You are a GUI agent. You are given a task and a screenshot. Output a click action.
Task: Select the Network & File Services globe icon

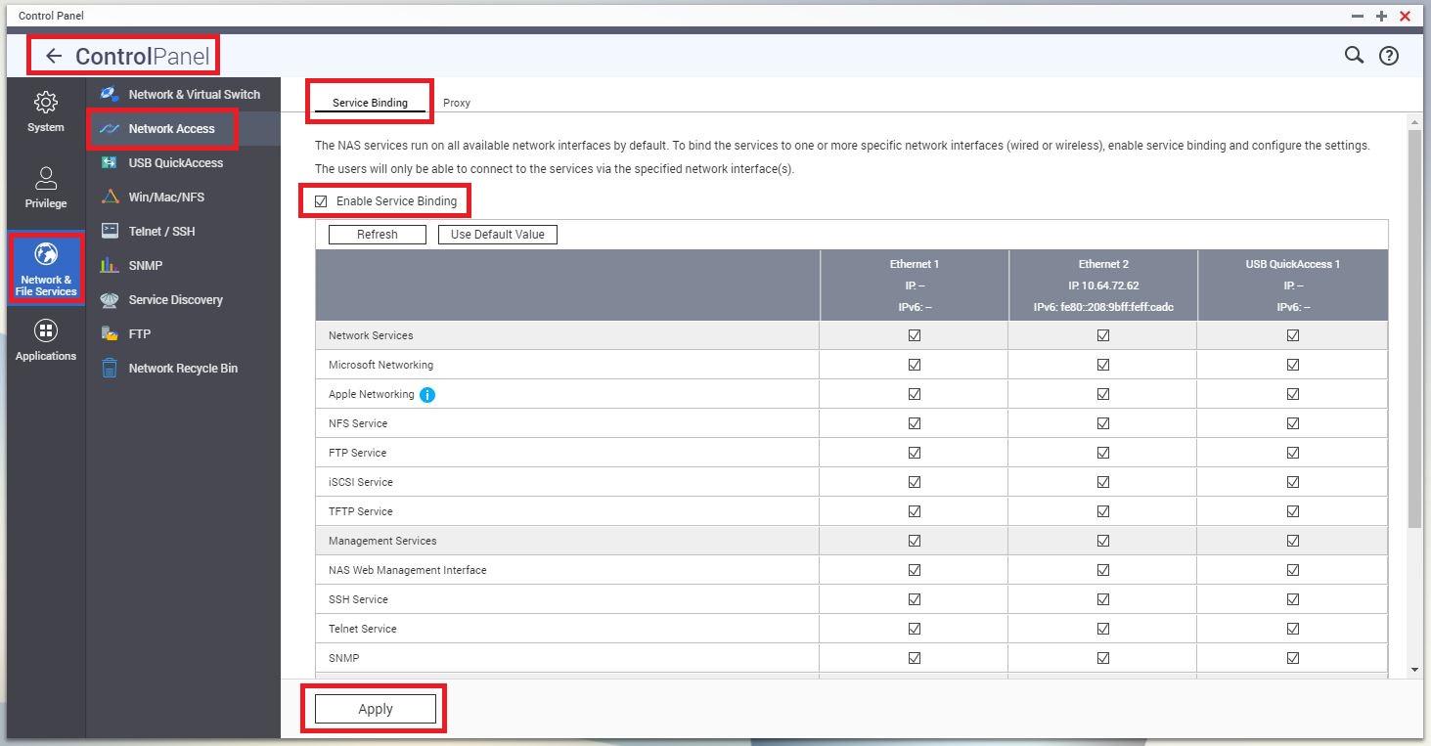click(46, 256)
